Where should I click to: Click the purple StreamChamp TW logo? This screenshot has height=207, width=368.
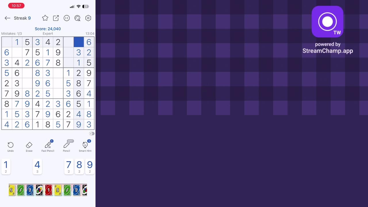point(327,22)
